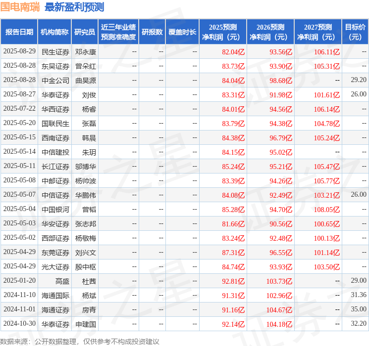Select analyst 曾朵红
Viewport: 369px width, 346px height.
pos(85,66)
